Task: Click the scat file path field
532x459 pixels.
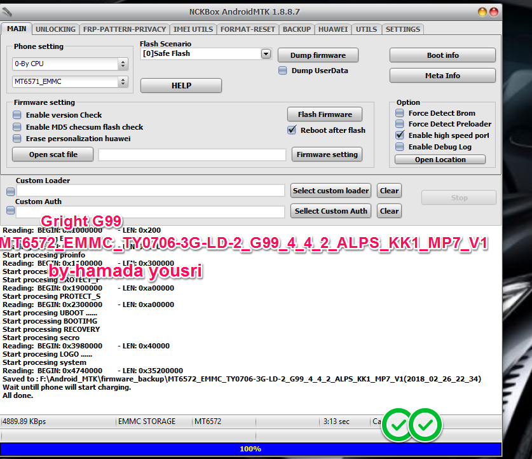Action: point(192,154)
